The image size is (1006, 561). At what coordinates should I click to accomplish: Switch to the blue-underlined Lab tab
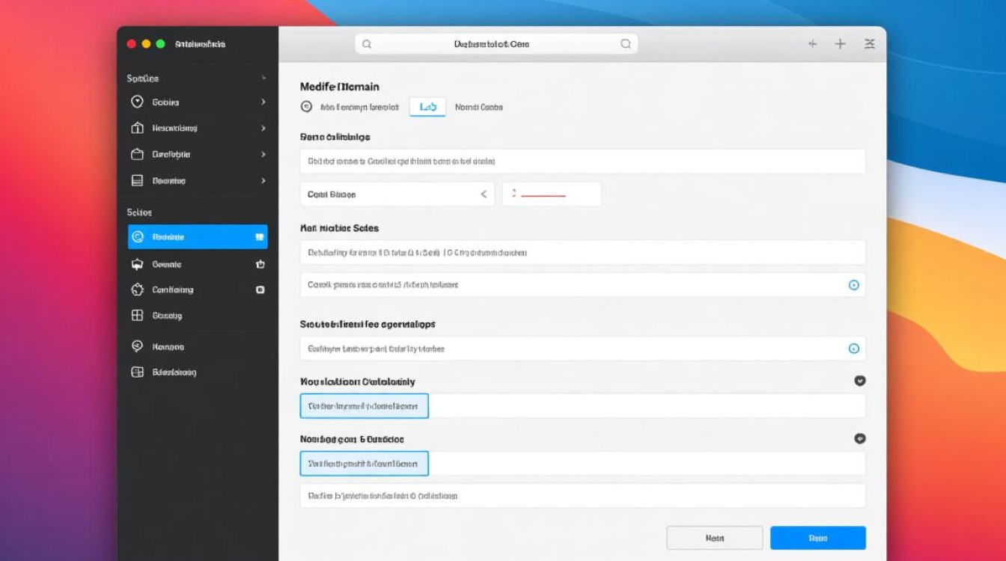[428, 107]
